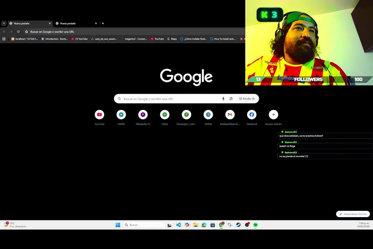Expand the tab search dropdown arrow
Screen dimensions: 373x249
click(4, 24)
